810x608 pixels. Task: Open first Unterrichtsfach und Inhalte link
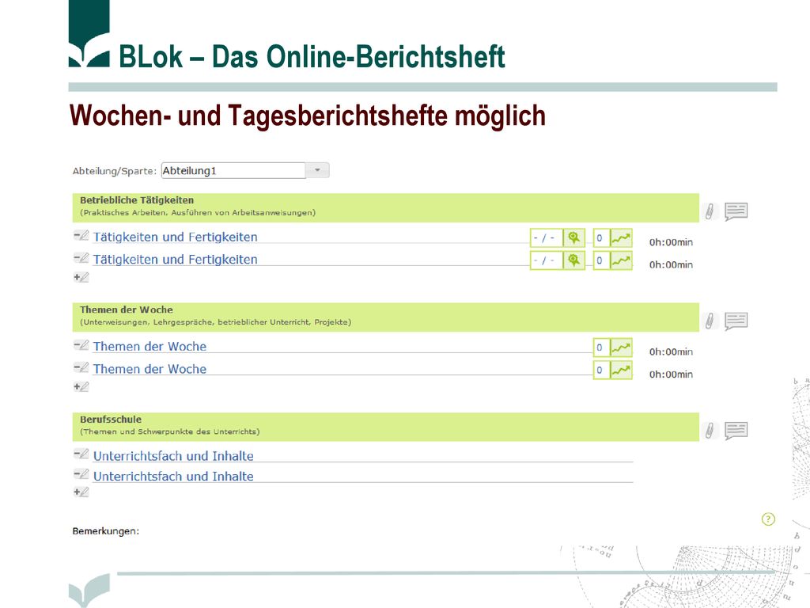pos(173,456)
